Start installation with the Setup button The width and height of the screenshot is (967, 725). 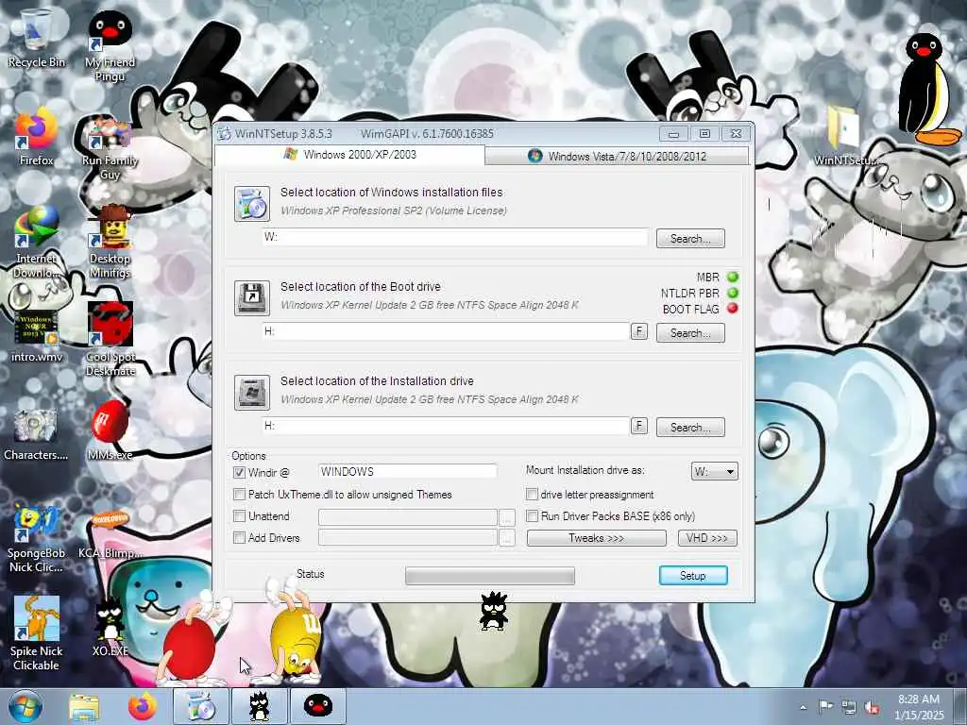pyautogui.click(x=693, y=576)
